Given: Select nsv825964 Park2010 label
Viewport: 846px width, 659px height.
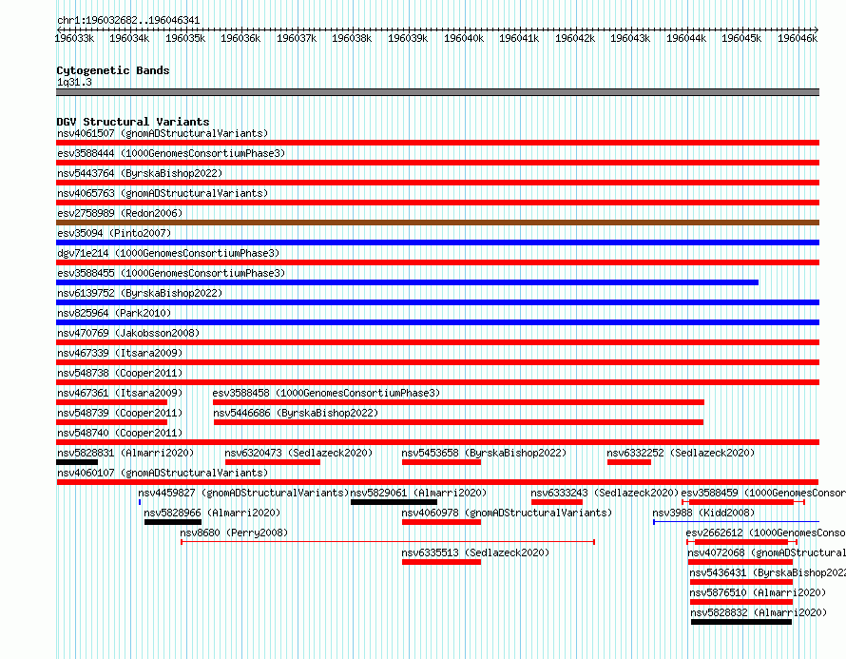Looking at the screenshot, I should tap(114, 313).
